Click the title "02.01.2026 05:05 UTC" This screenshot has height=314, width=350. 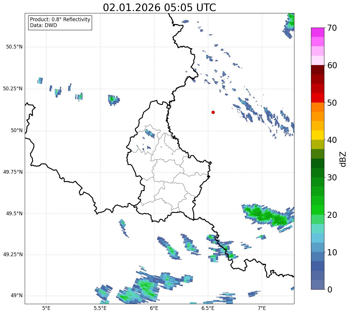click(x=160, y=7)
